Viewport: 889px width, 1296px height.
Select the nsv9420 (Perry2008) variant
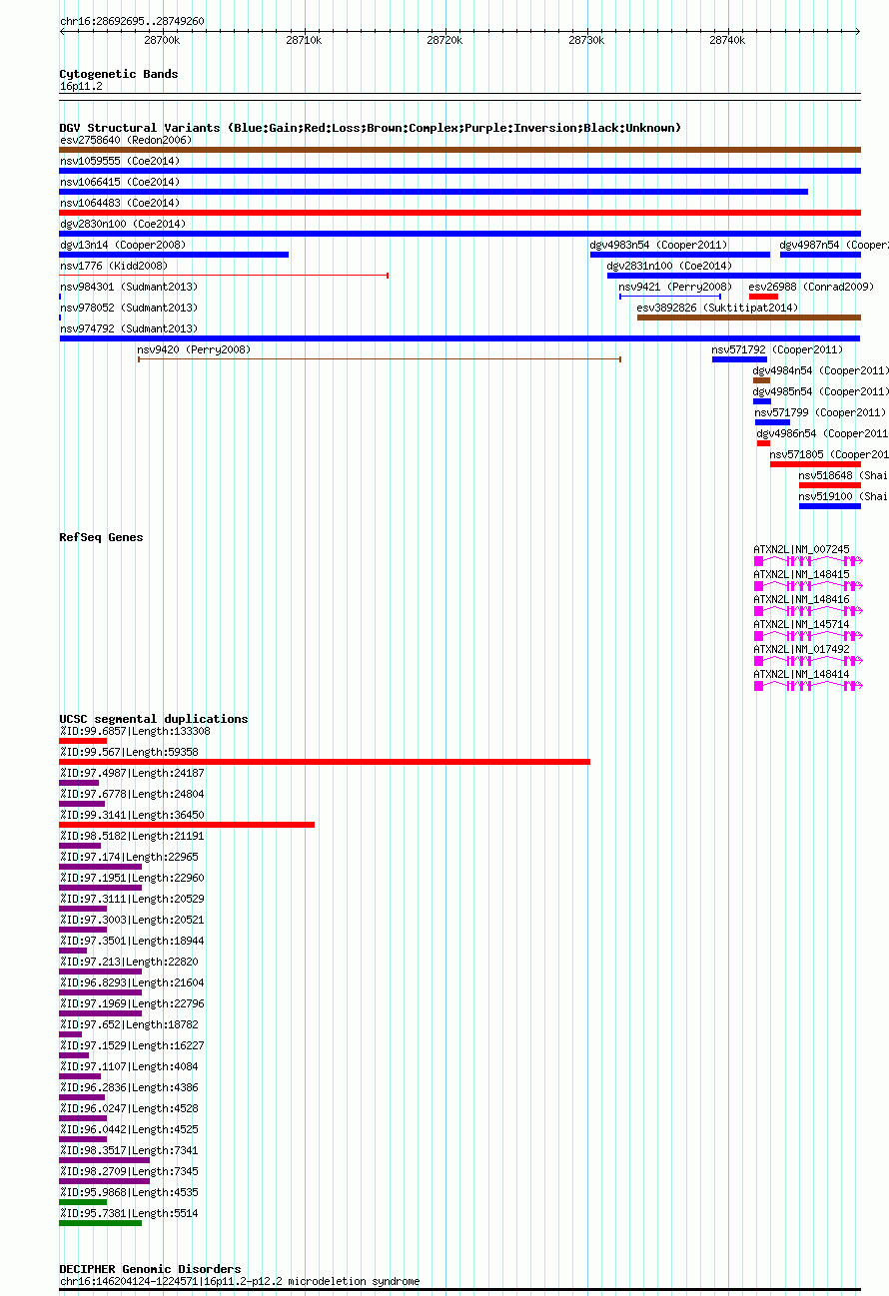[x=380, y=359]
